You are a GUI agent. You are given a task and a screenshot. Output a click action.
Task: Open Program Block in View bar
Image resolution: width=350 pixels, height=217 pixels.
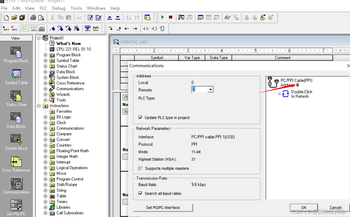[16, 55]
